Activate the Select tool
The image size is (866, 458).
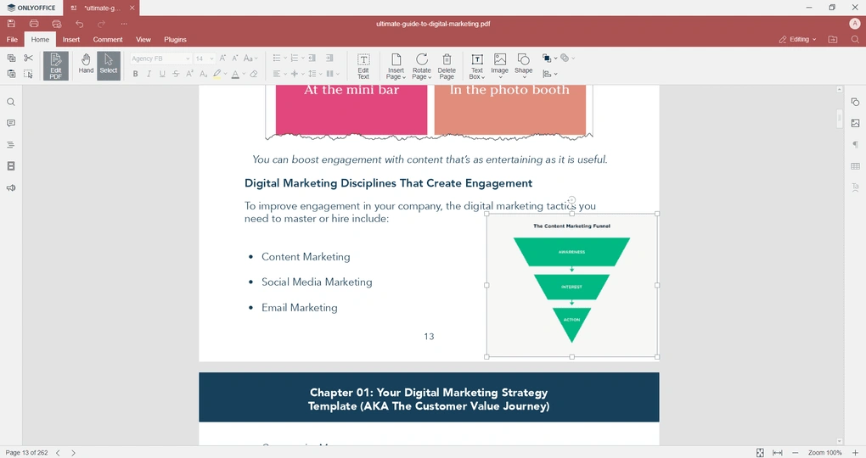coord(109,66)
